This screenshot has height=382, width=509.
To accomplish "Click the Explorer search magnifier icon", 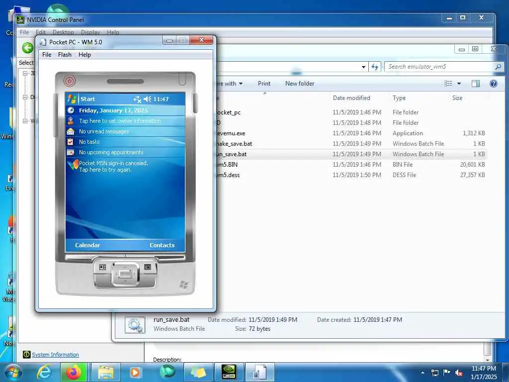I will click(x=498, y=67).
